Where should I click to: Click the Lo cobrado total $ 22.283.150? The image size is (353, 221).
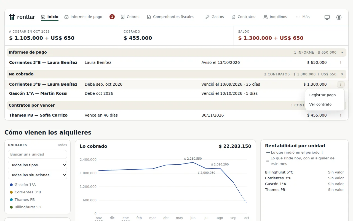coord(235,146)
